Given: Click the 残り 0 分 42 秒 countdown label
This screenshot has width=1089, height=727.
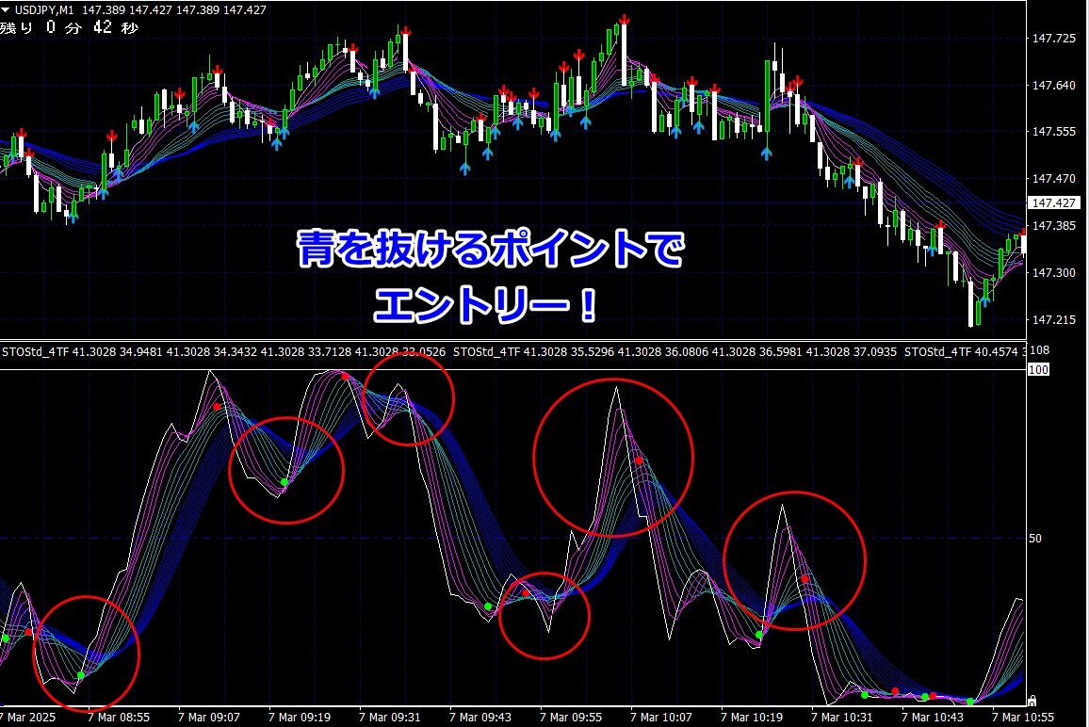Looking at the screenshot, I should [x=69, y=27].
